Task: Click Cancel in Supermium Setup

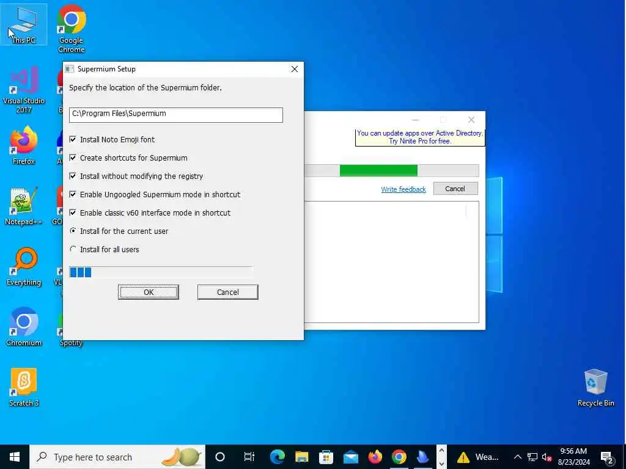Action: (227, 293)
